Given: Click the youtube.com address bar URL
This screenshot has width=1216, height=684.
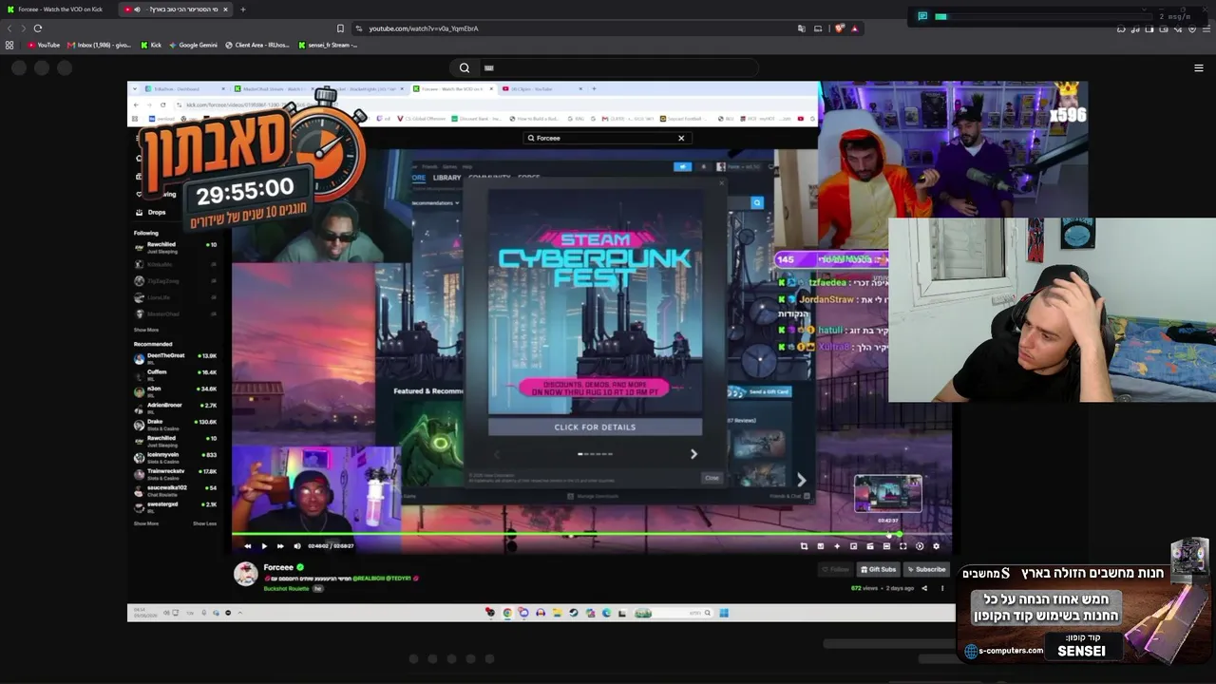Looking at the screenshot, I should coord(423,28).
